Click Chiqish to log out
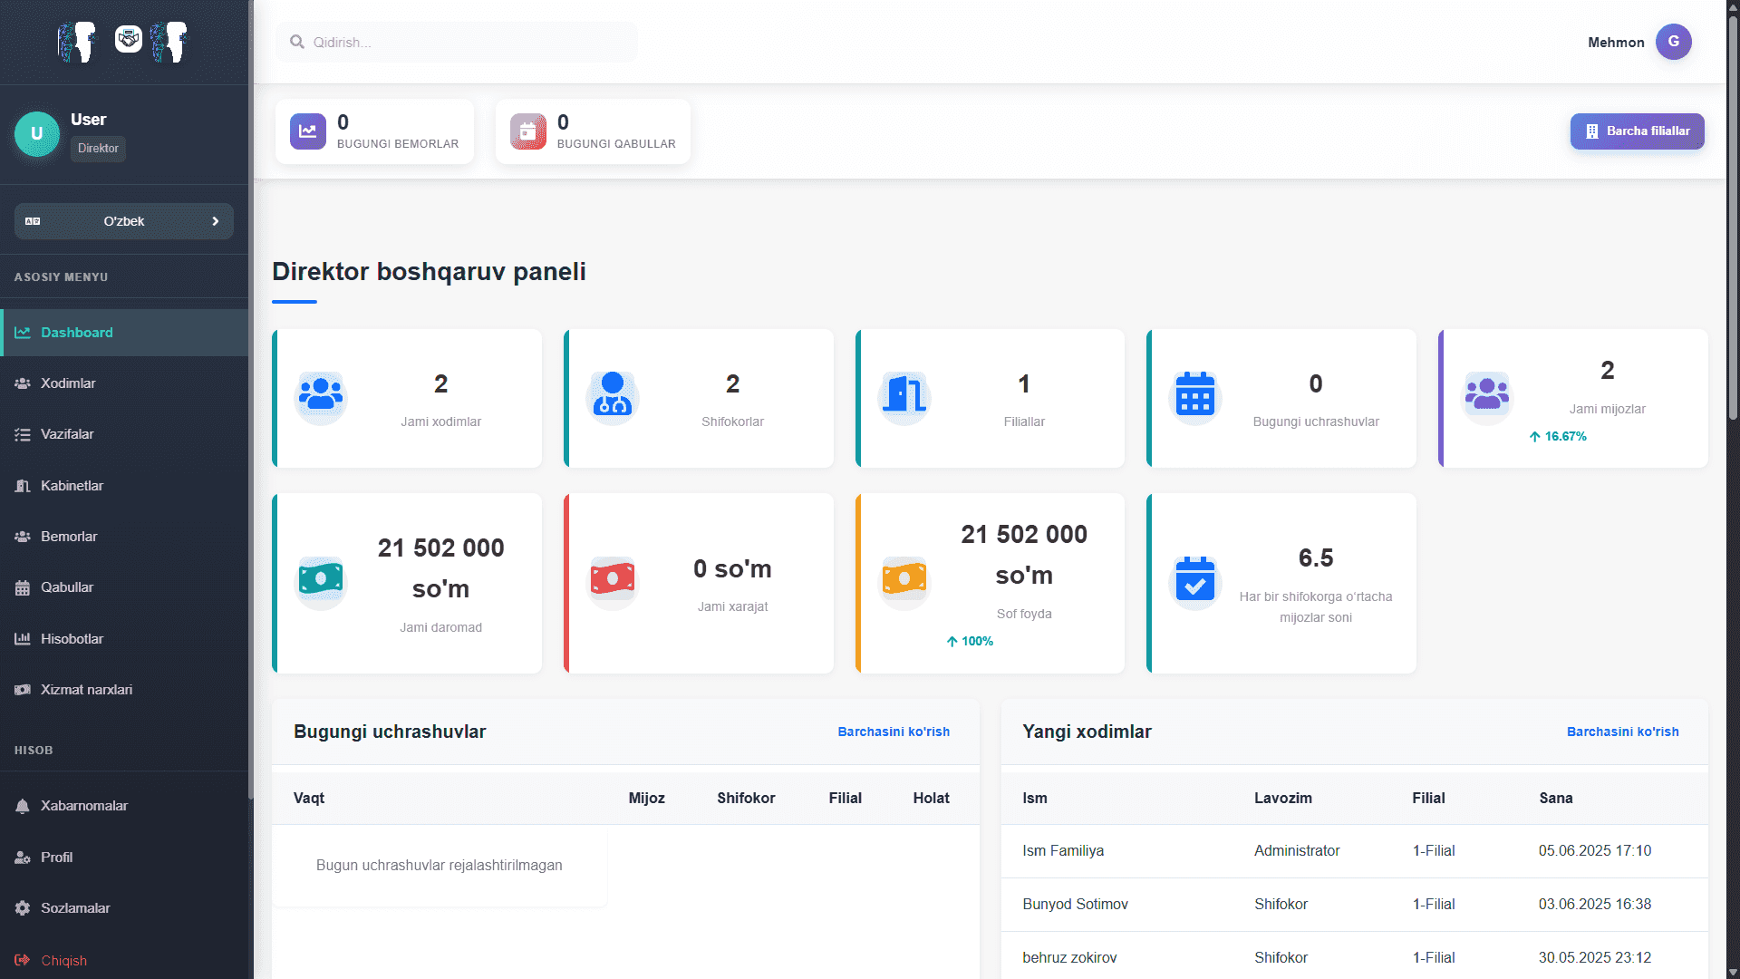Image resolution: width=1740 pixels, height=979 pixels. point(63,961)
